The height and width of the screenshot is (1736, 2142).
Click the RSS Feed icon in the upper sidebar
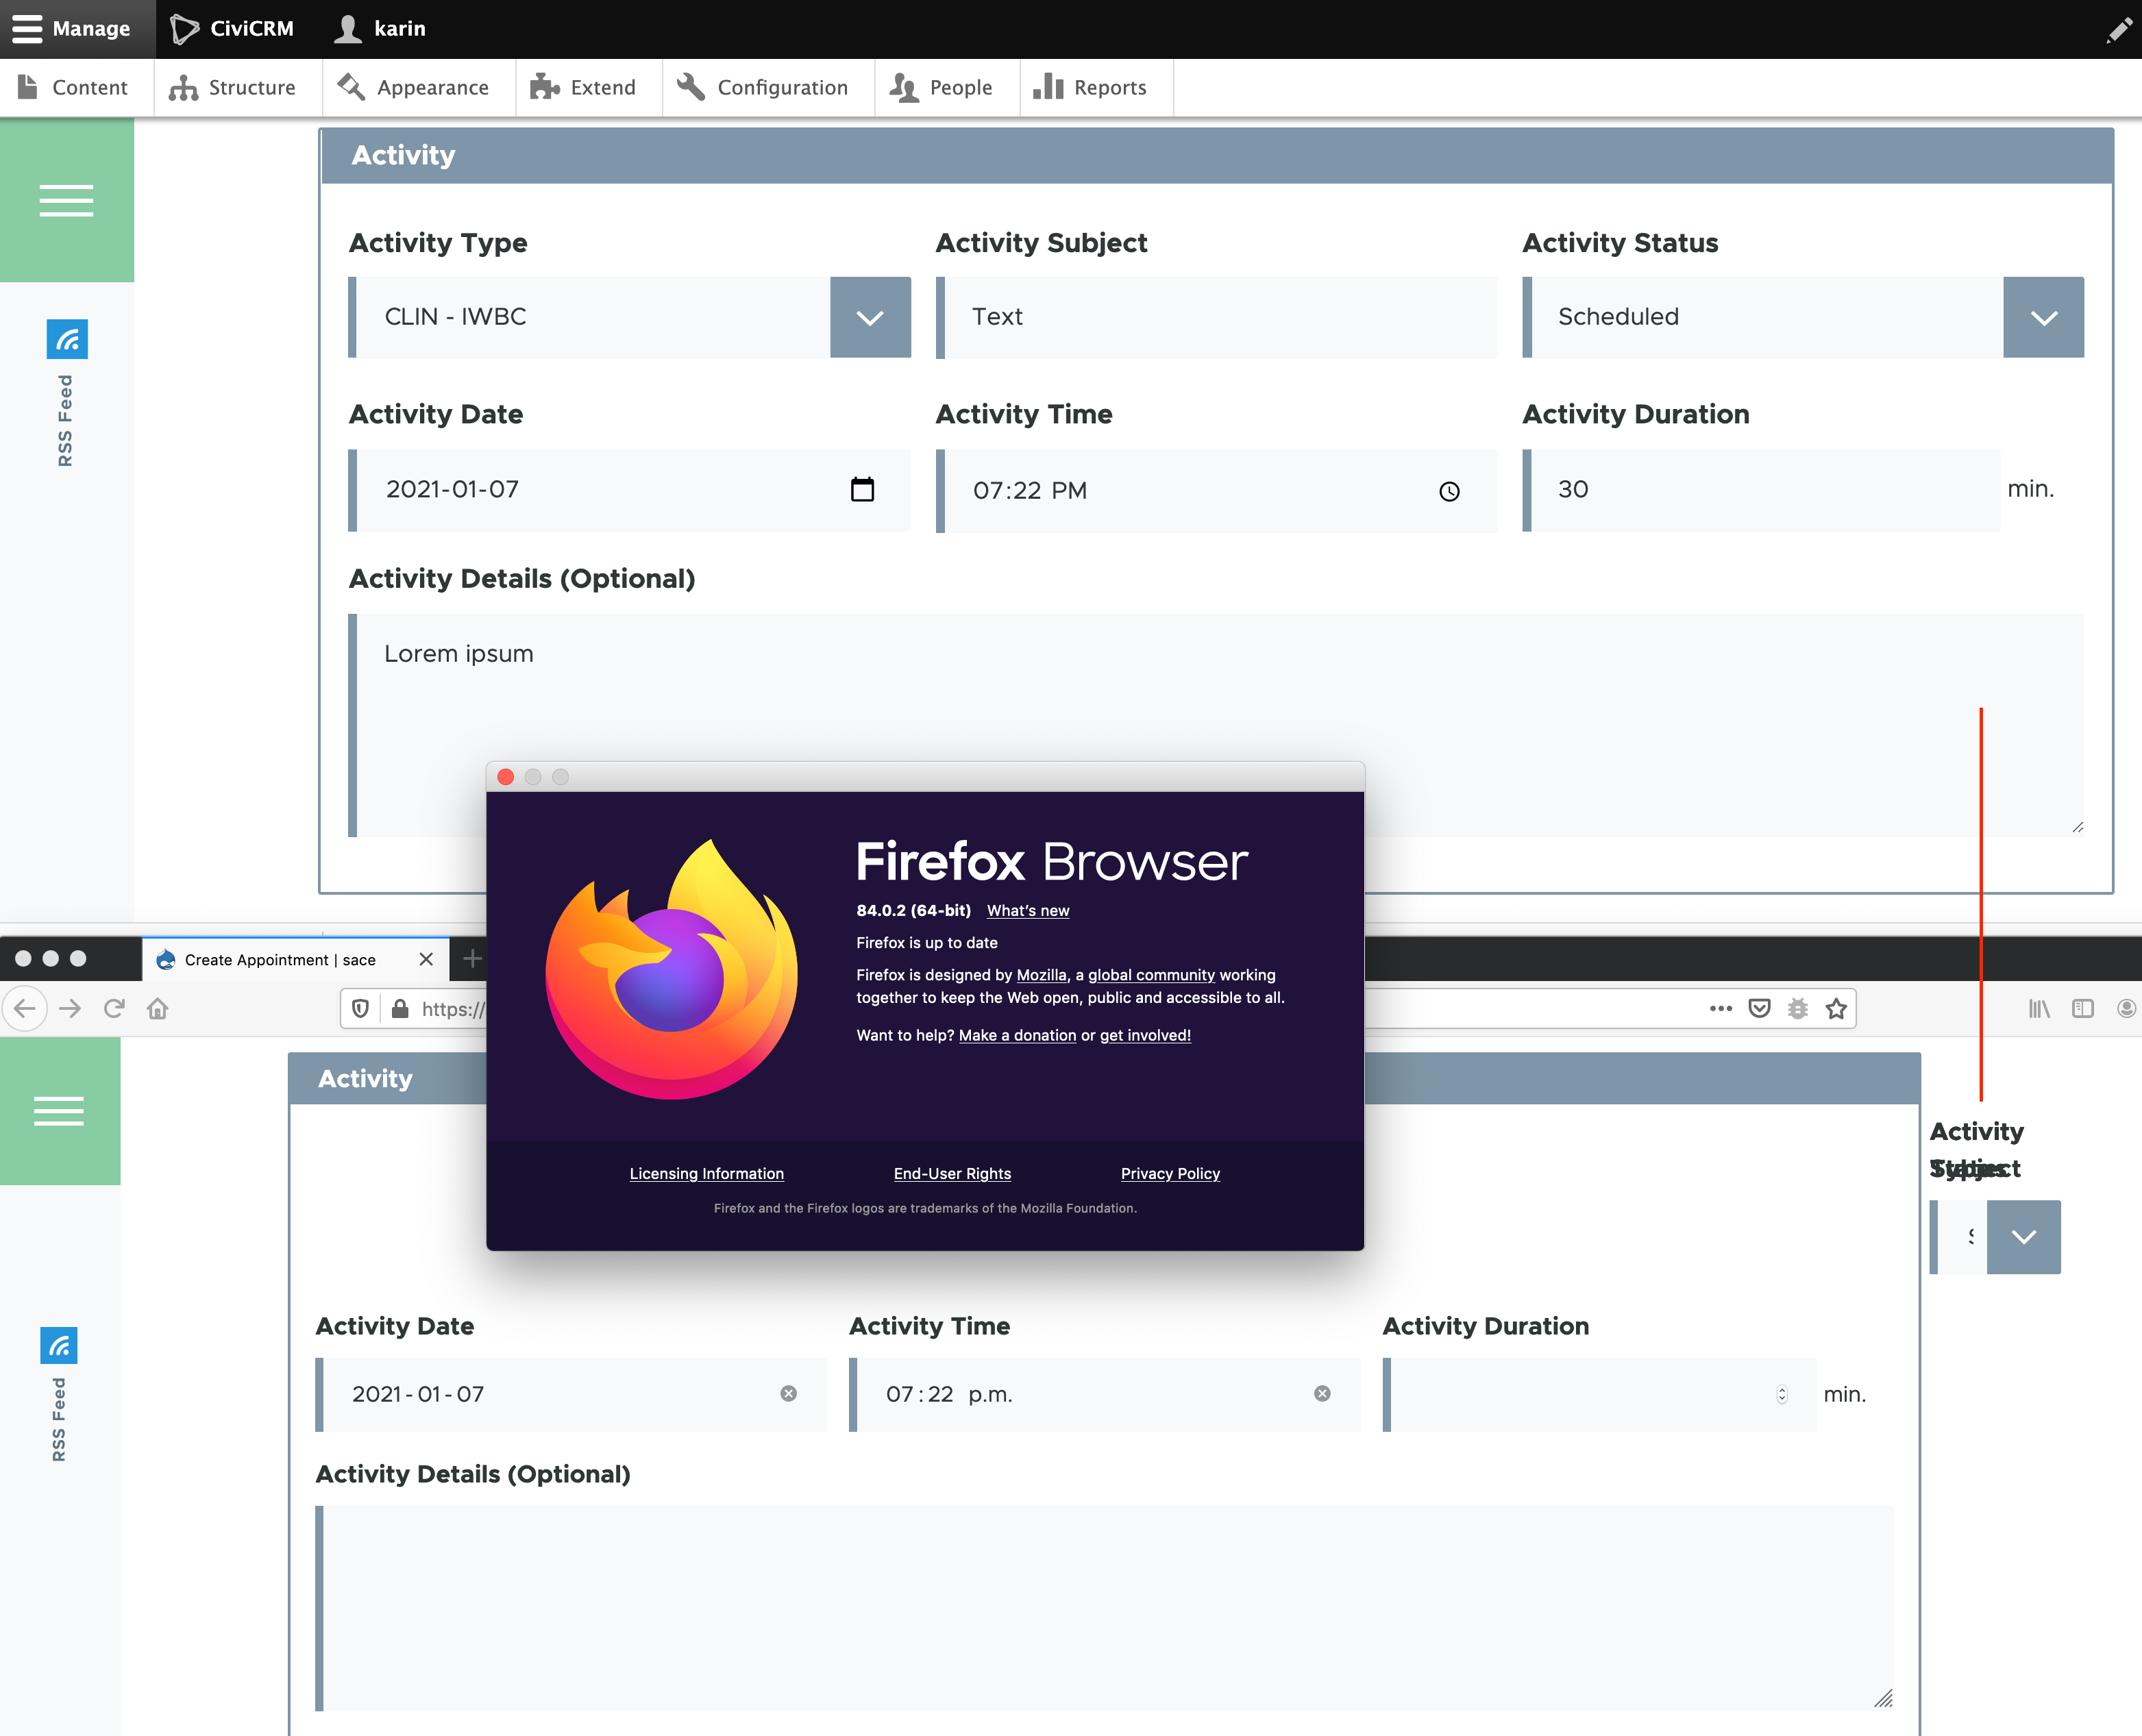pos(67,340)
